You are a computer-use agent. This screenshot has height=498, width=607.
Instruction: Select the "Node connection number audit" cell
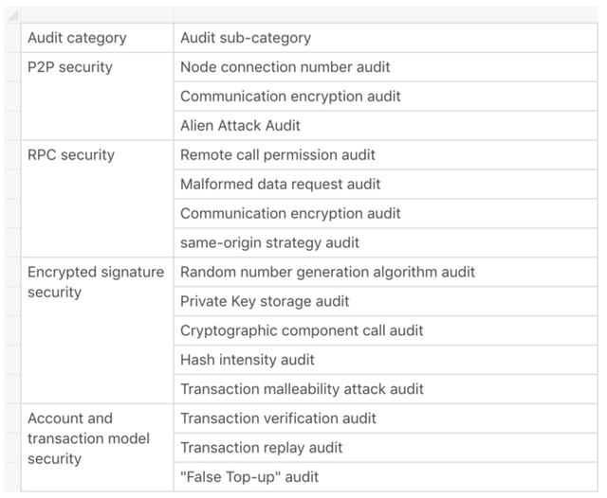[386, 67]
